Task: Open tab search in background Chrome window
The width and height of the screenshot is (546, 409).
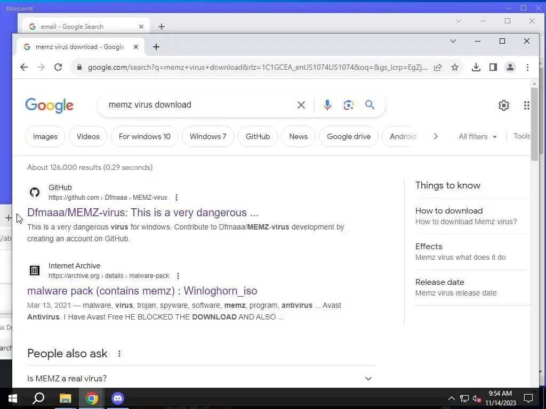Action: tap(458, 21)
